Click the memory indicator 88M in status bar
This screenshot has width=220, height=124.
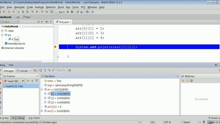pos(214,123)
